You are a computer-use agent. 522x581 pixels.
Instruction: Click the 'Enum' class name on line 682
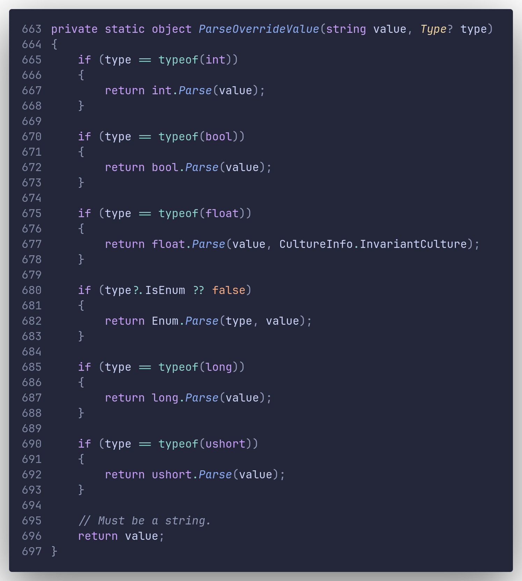(165, 321)
